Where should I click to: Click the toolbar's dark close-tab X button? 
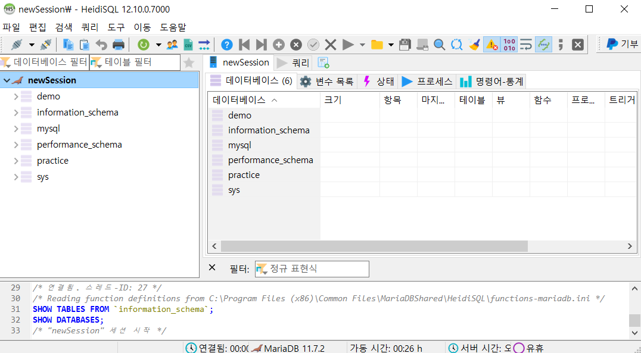[578, 45]
